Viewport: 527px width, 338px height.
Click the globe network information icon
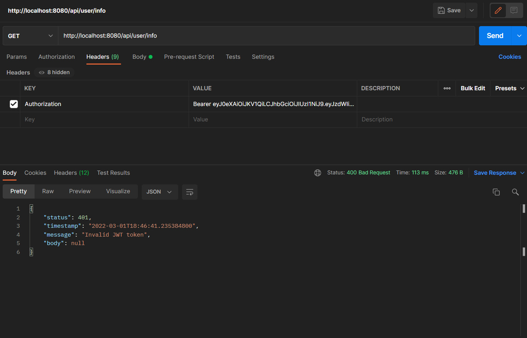click(318, 173)
